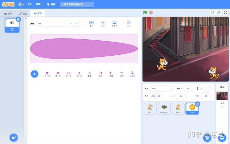The image size is (230, 144).
Task: Delete the pop sound with trash icon
Action: point(18,19)
